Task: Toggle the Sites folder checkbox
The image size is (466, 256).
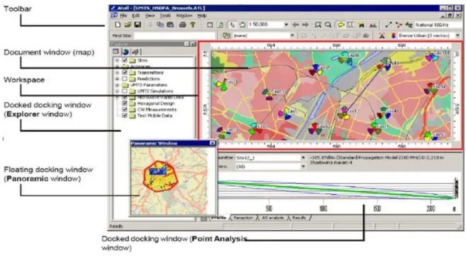Action: pos(125,60)
